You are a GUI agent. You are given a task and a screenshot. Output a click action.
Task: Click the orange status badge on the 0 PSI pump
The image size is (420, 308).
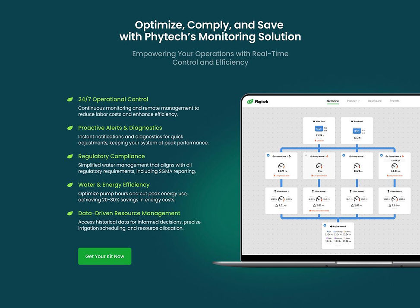327,156
